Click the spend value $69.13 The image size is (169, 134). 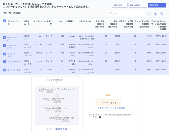pos(118,36)
